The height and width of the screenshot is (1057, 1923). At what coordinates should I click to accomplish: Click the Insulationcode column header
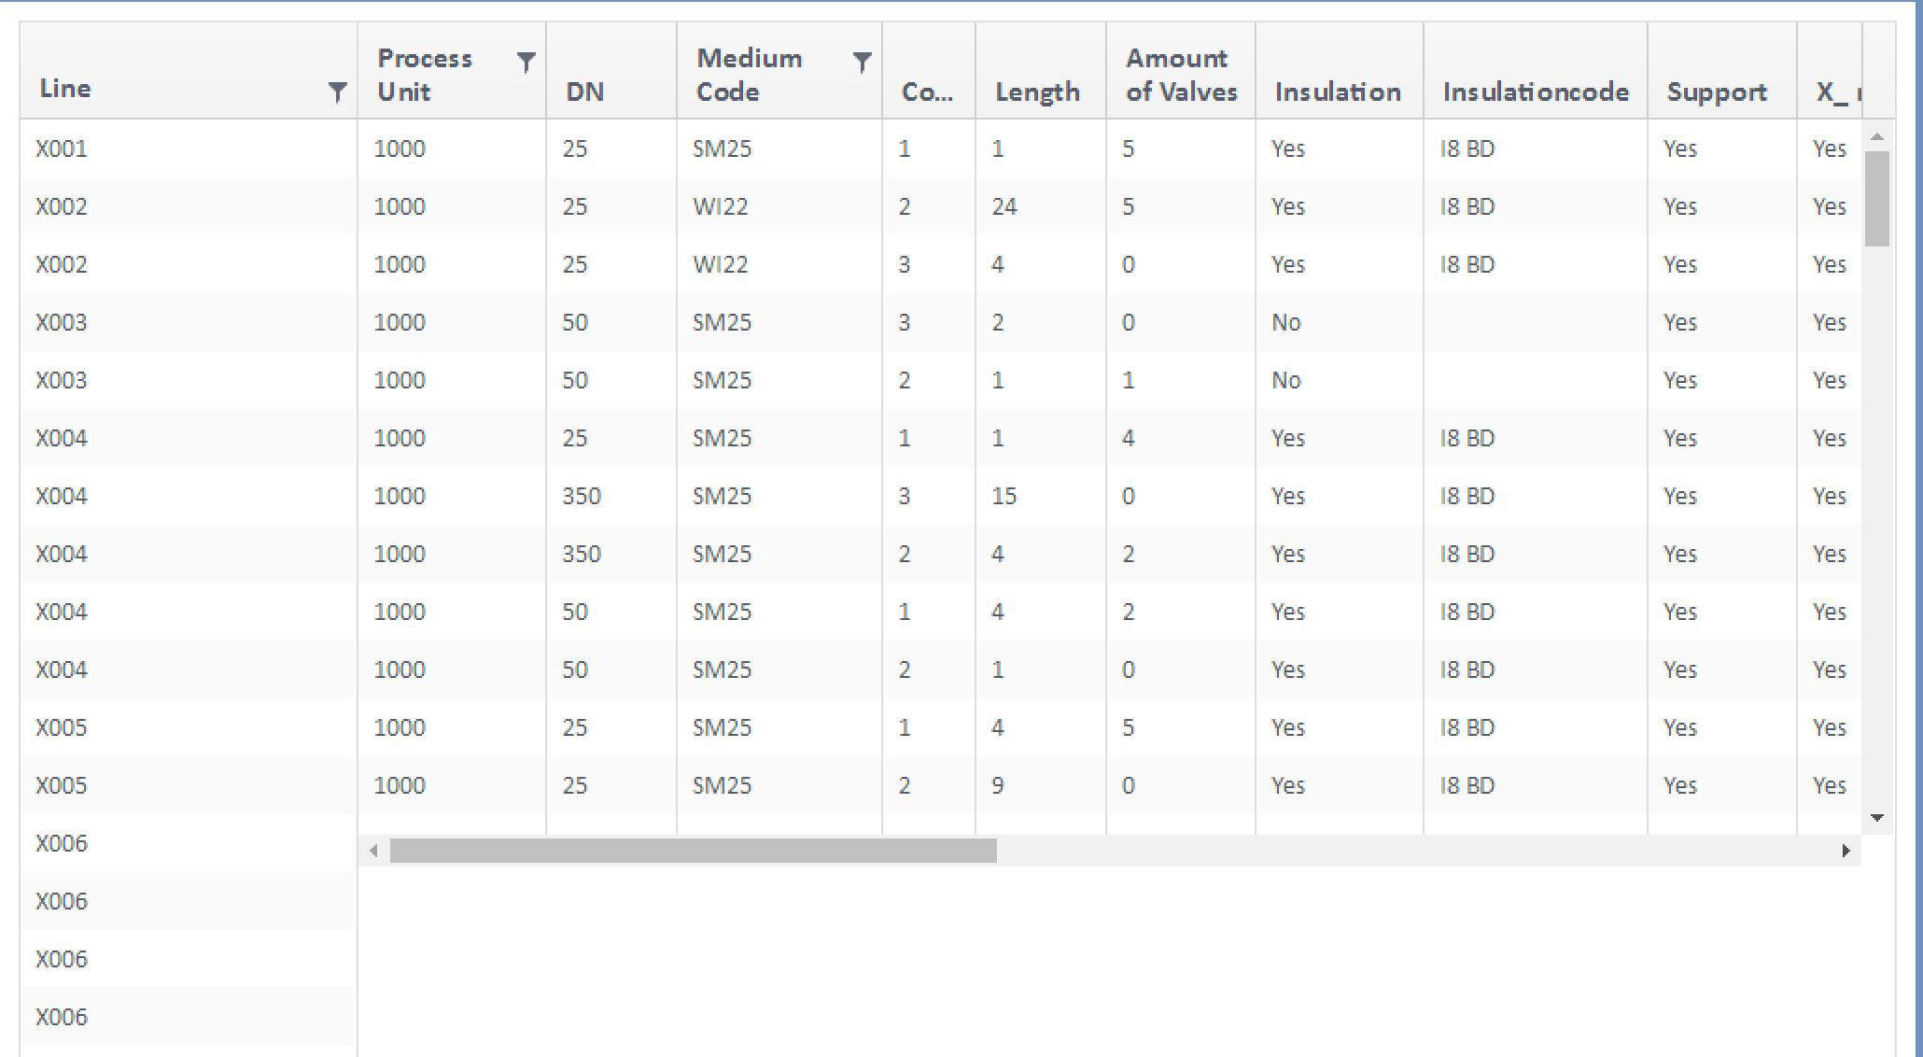tap(1535, 92)
